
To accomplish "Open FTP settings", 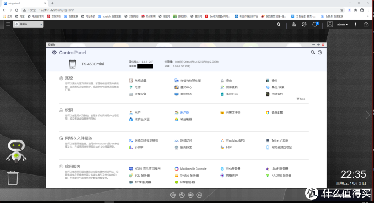I will click(226, 147).
